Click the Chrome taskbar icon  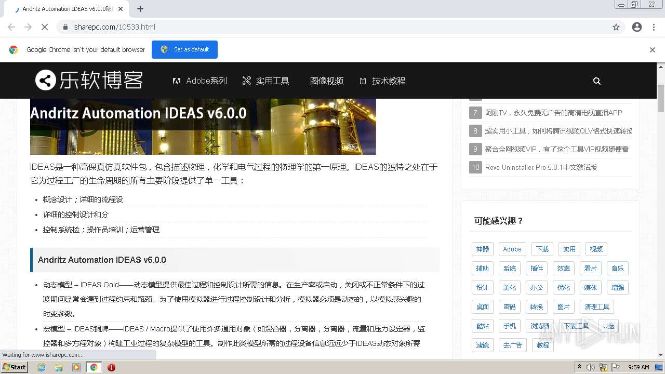click(x=94, y=367)
